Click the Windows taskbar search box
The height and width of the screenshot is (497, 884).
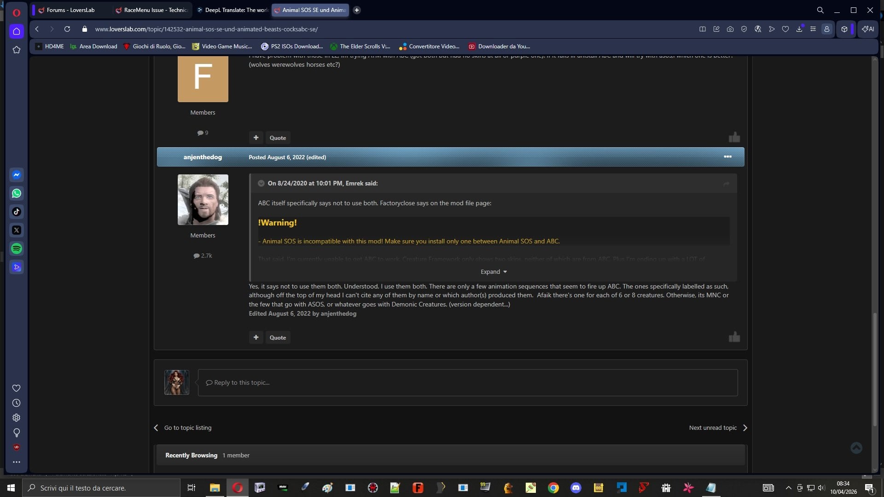click(x=101, y=488)
